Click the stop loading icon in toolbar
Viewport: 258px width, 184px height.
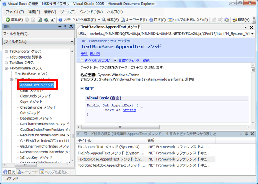[x=33, y=20]
